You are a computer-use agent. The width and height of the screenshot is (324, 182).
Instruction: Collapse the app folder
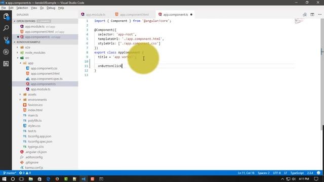point(20,63)
